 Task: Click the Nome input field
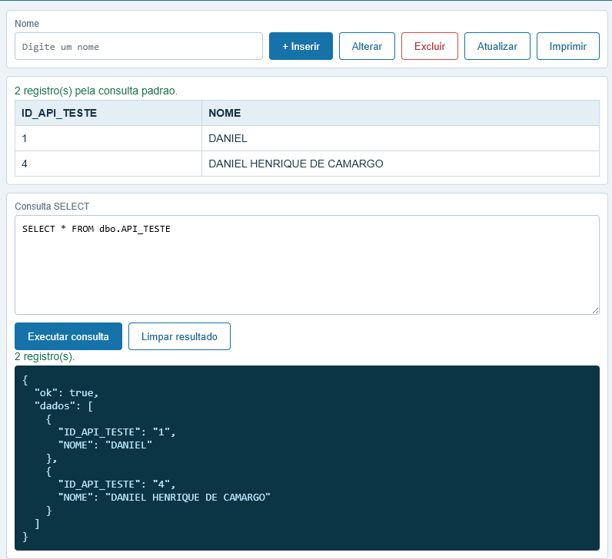coord(138,46)
